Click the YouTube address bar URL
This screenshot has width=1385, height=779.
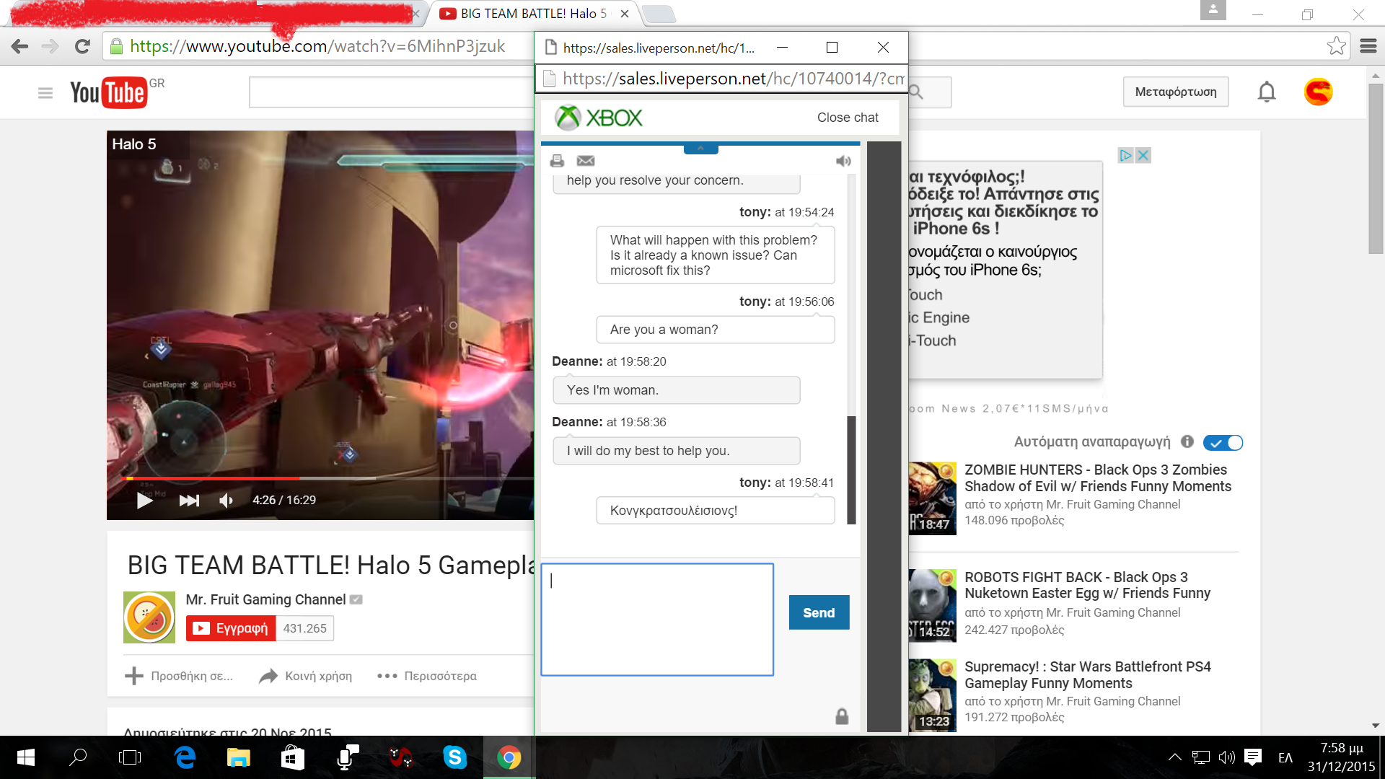[317, 46]
